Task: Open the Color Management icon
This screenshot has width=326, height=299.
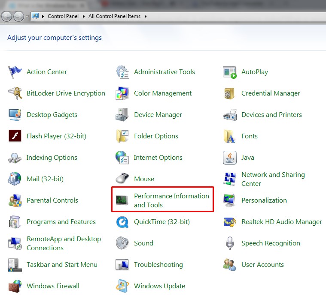Action: click(x=122, y=93)
